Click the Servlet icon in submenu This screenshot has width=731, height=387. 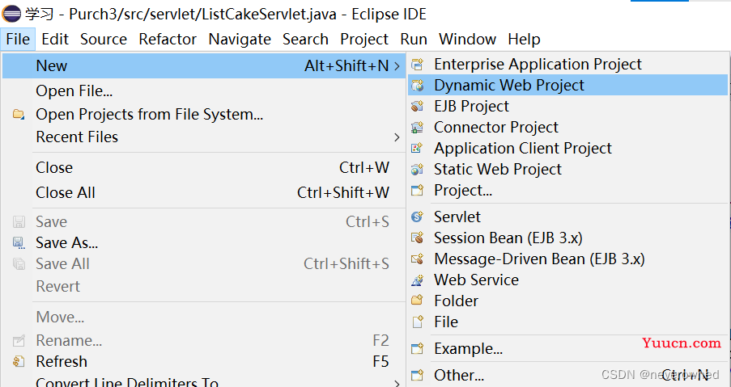tap(417, 217)
